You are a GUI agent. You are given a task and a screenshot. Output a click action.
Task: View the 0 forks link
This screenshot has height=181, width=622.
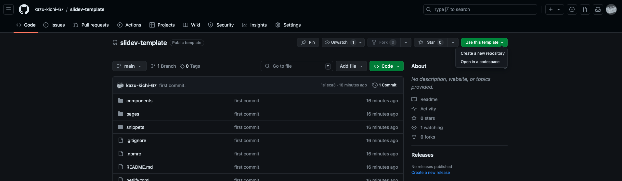[423, 137]
